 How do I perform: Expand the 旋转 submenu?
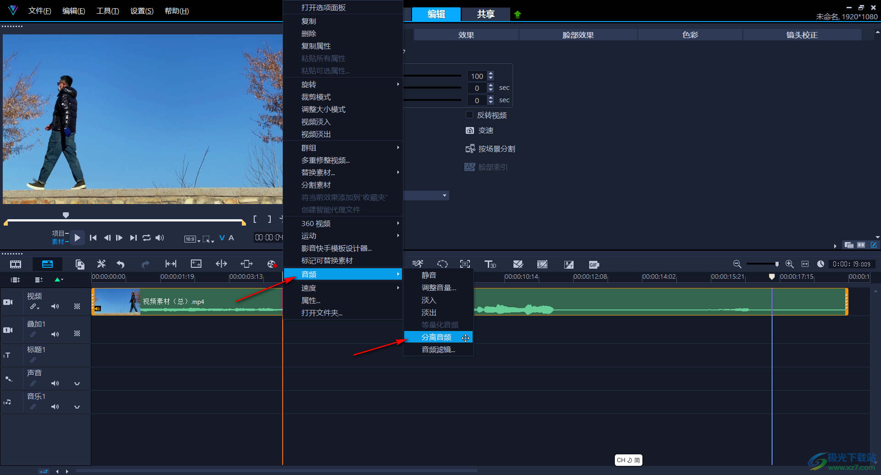click(x=343, y=84)
